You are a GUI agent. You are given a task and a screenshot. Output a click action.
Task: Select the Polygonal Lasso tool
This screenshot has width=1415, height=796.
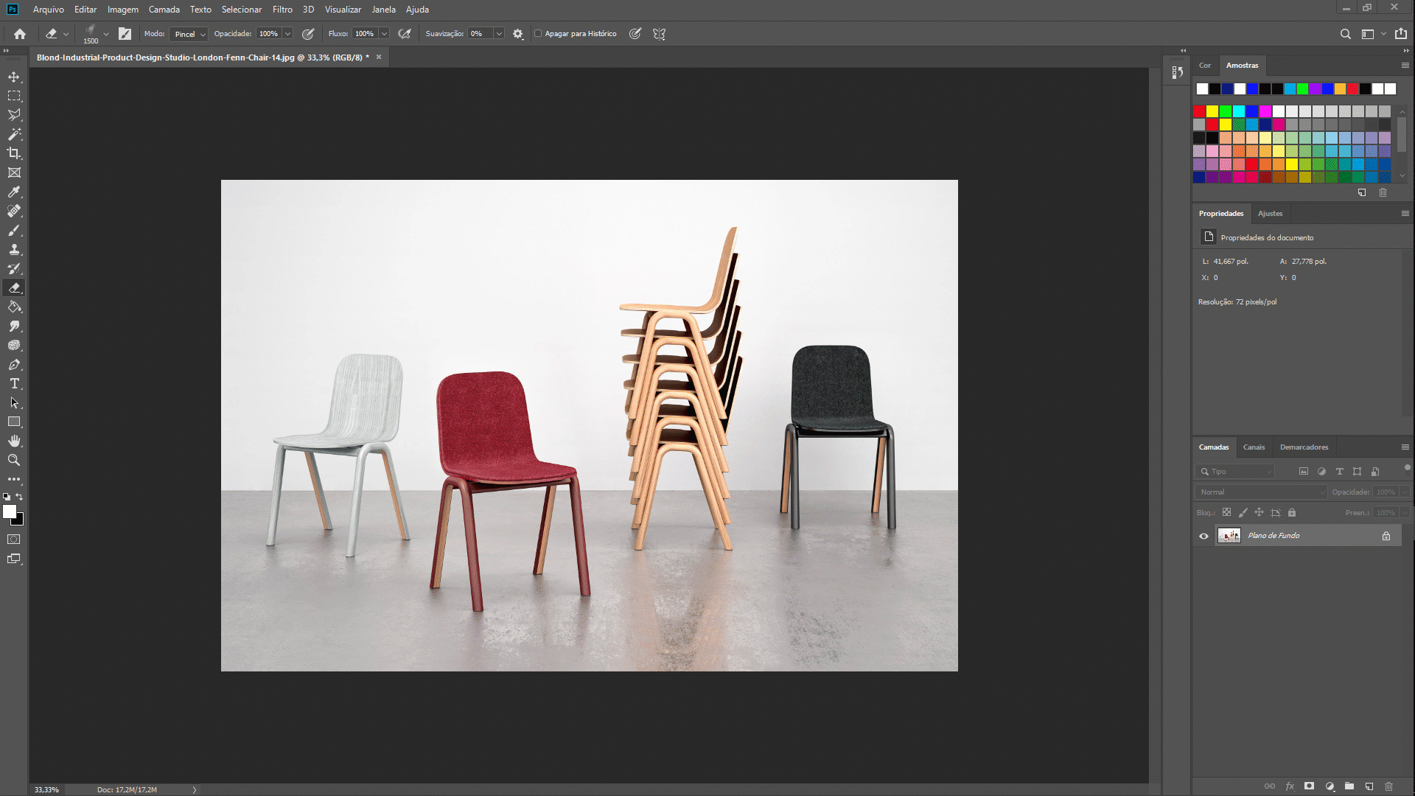(14, 115)
